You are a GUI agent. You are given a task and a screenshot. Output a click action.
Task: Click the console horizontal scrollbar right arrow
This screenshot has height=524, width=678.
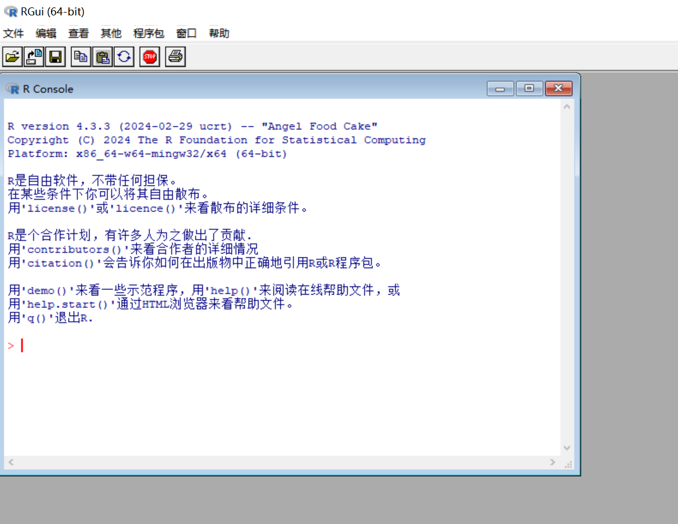tap(553, 462)
